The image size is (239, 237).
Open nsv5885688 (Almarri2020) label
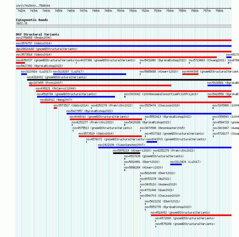click(159, 71)
